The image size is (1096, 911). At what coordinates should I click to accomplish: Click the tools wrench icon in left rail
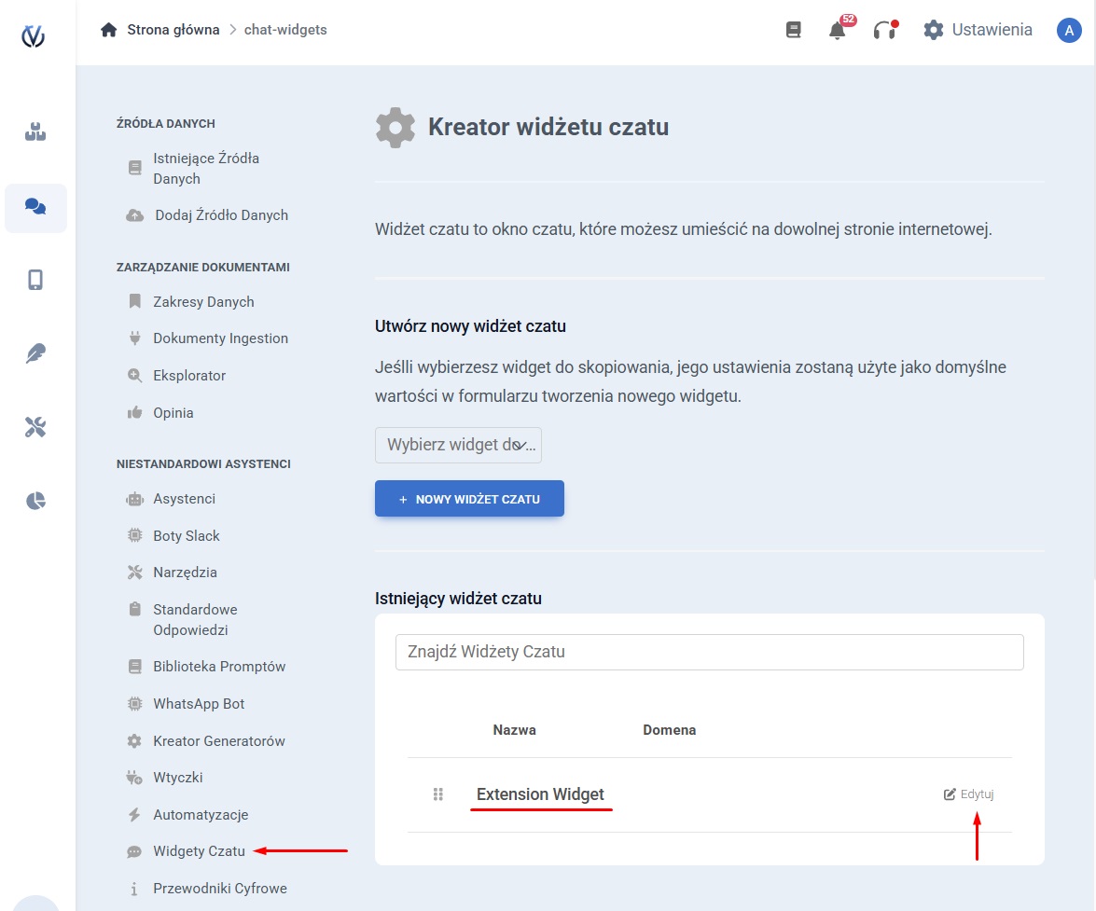[35, 427]
